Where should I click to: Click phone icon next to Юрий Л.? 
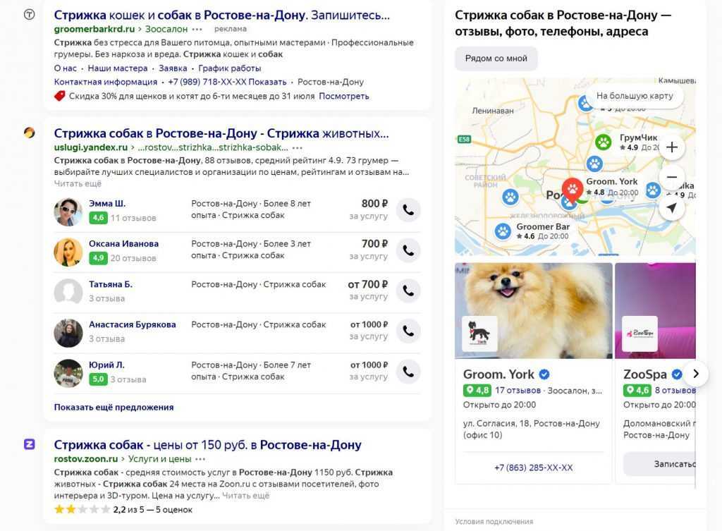pyautogui.click(x=408, y=372)
